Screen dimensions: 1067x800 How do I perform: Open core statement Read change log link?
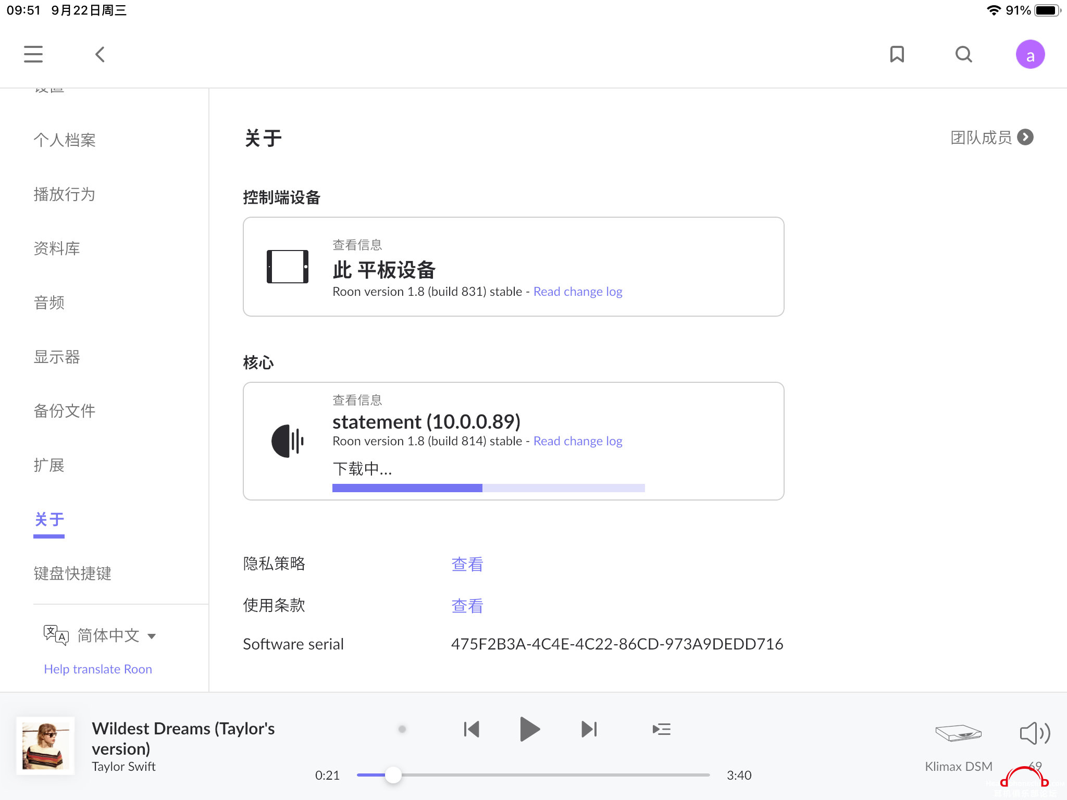578,441
